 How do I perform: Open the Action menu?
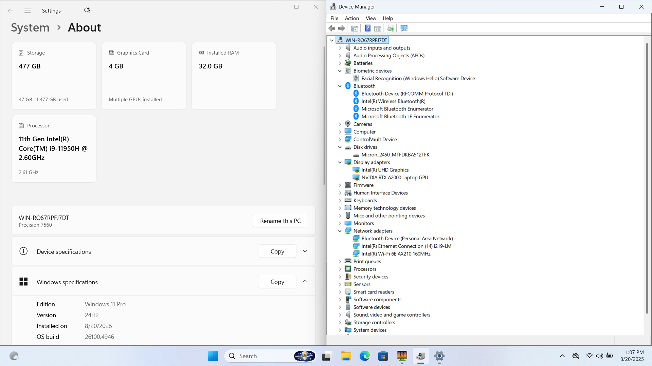(351, 18)
